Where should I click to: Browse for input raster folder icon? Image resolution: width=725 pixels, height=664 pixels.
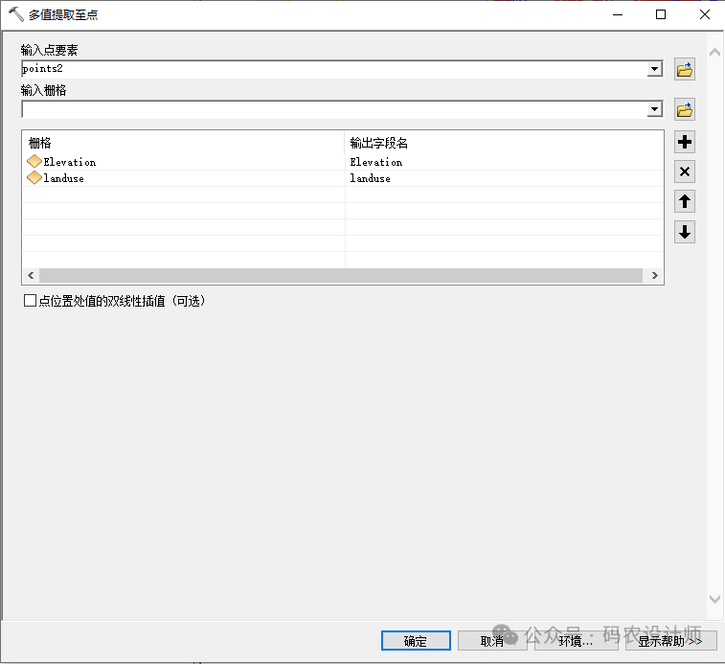click(x=684, y=109)
